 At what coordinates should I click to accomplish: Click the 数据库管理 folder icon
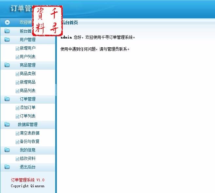click(x=7, y=124)
